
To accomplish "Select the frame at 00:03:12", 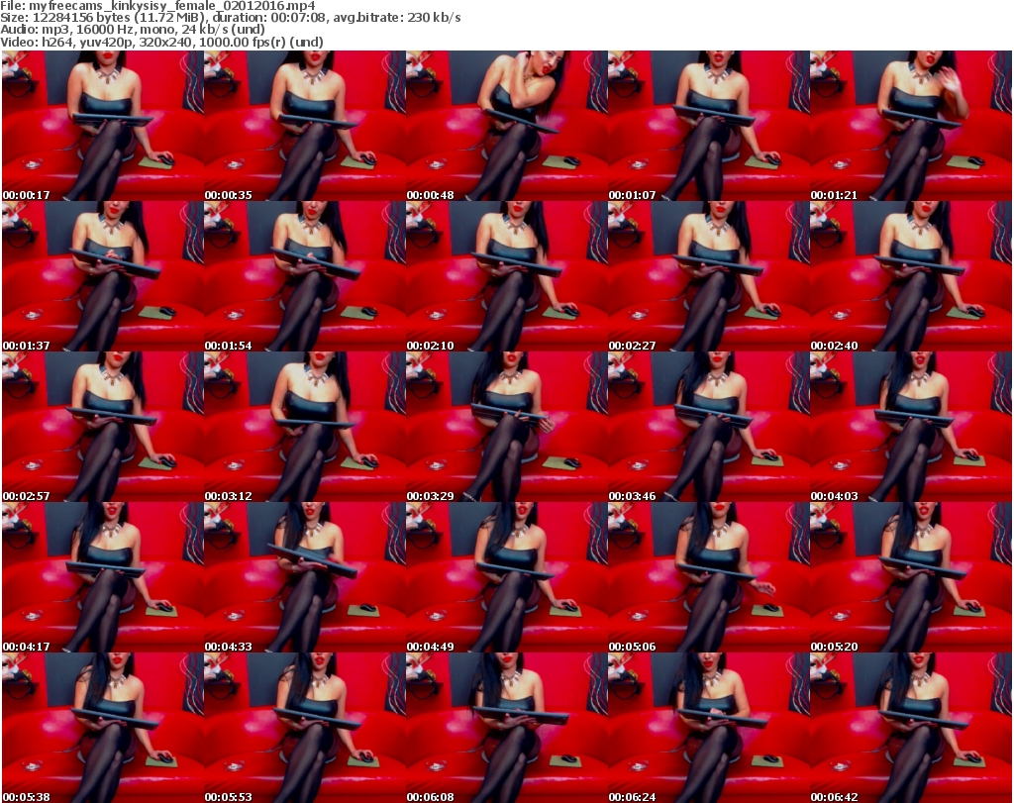I will pyautogui.click(x=305, y=427).
